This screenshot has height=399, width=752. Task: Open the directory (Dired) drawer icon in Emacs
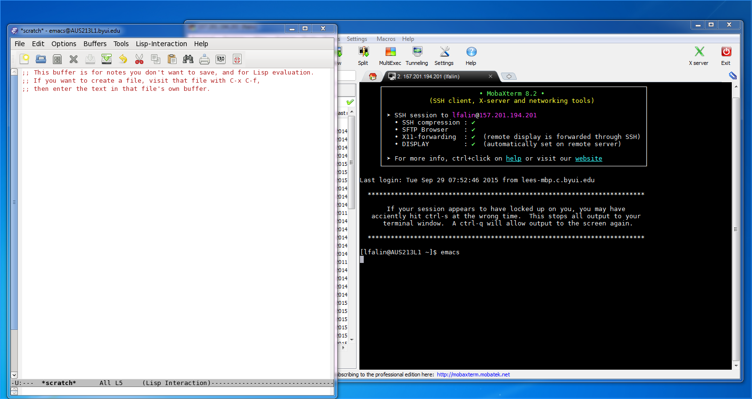point(57,59)
